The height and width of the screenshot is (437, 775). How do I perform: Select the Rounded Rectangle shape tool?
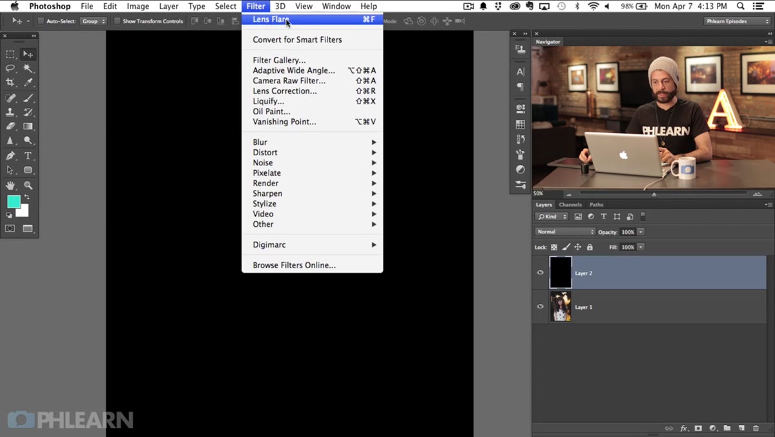coord(28,170)
